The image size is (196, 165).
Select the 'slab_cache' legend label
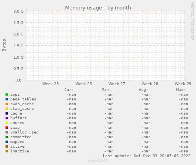pyautogui.click(x=22, y=109)
